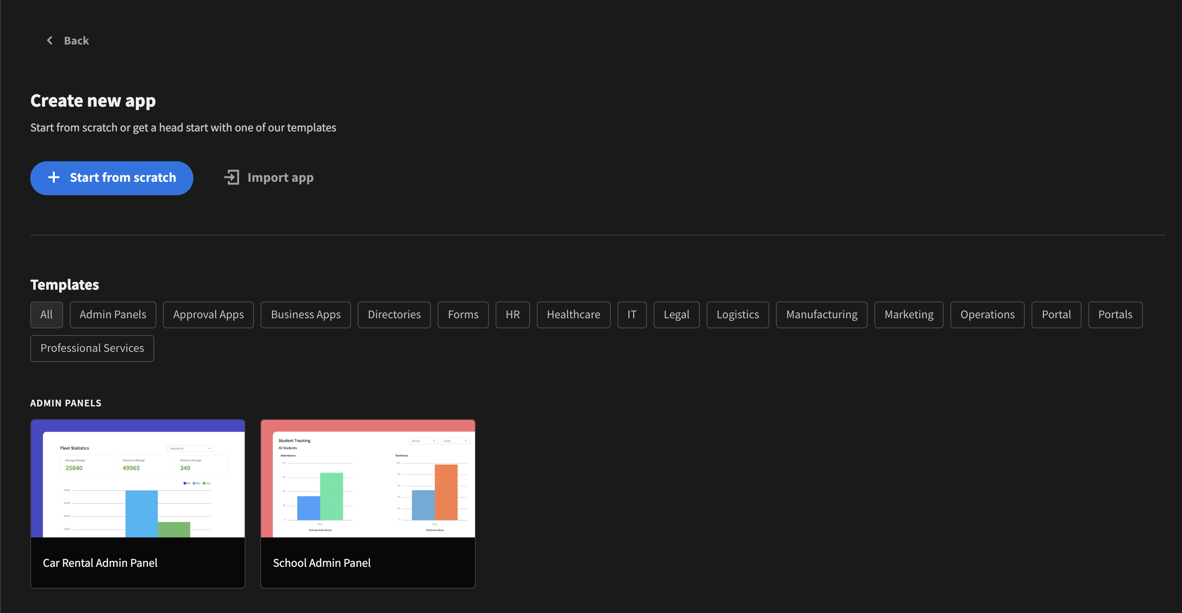Open the School Admin Panel thumbnail
Image resolution: width=1182 pixels, height=613 pixels.
pos(368,478)
